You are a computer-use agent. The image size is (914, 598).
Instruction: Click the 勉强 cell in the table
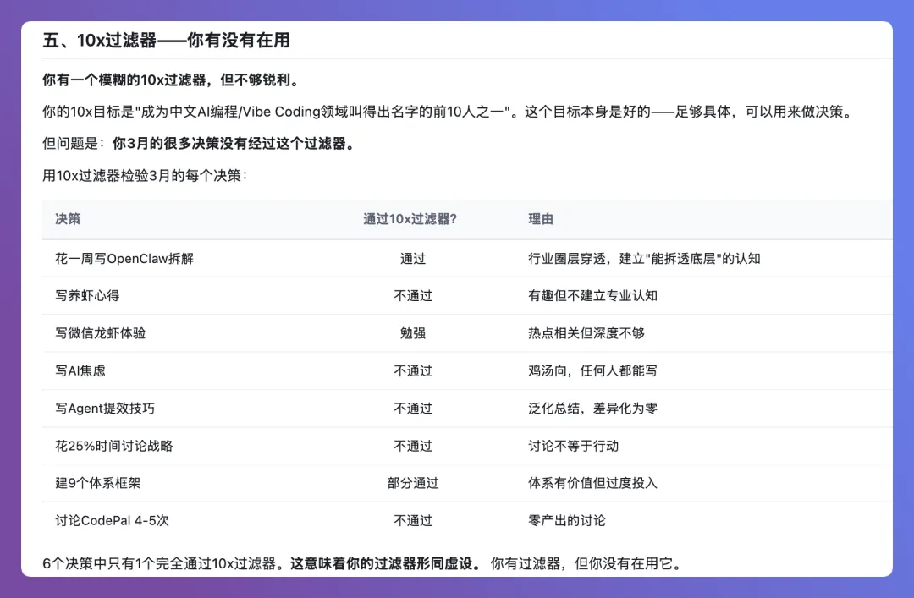click(x=412, y=332)
